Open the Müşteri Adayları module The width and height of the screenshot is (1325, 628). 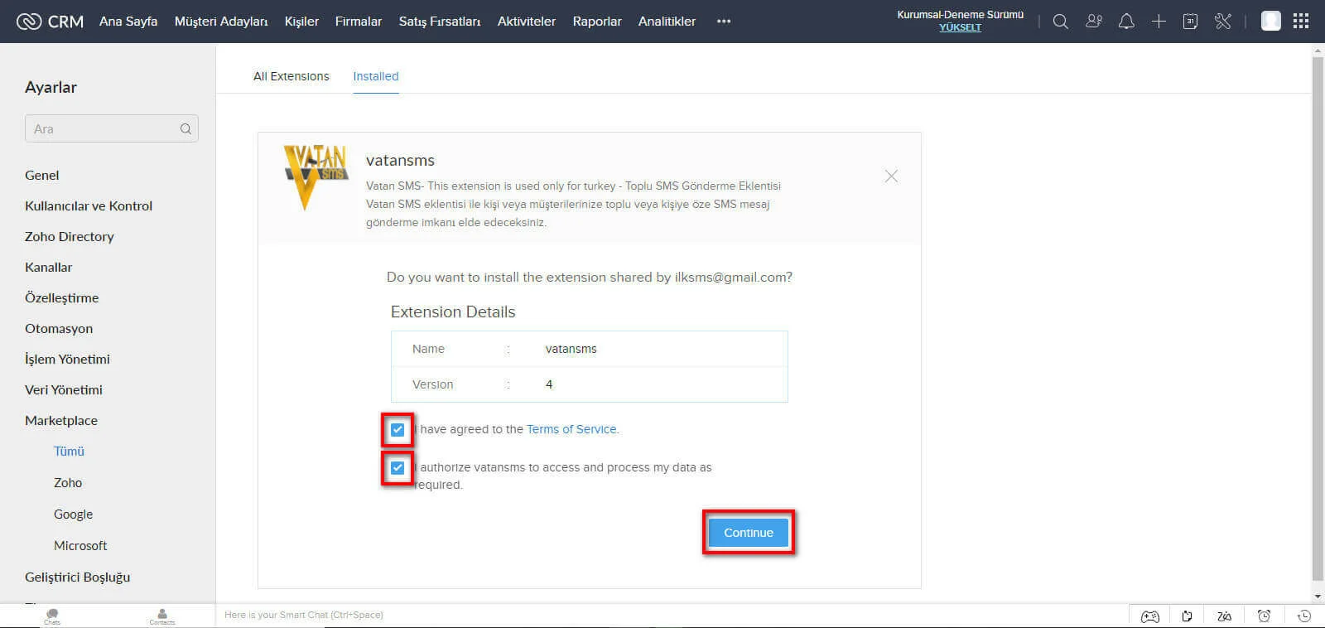click(x=221, y=22)
